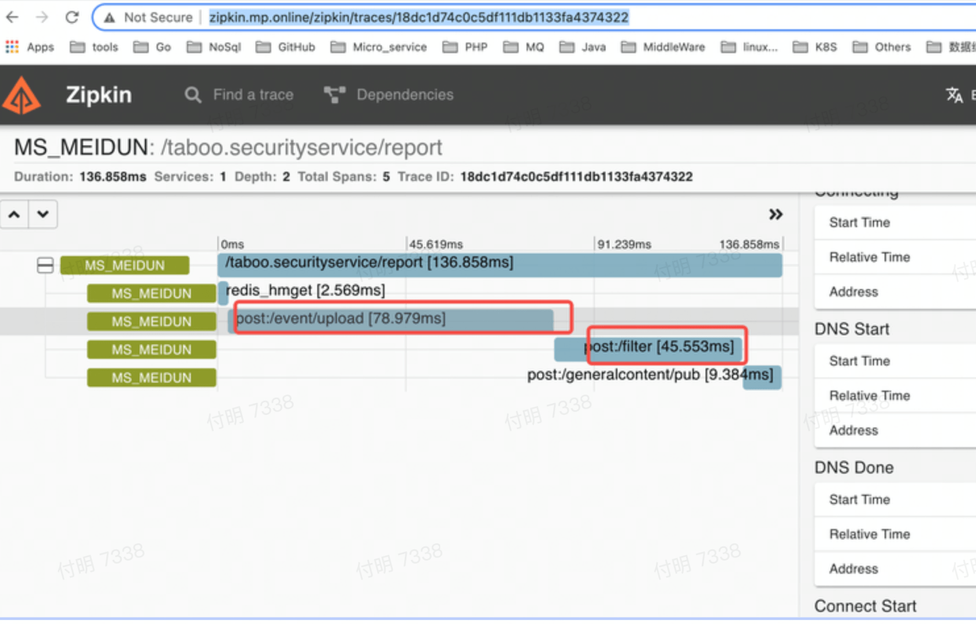Open the Go bookmark folder
976x624 pixels.
tap(152, 47)
